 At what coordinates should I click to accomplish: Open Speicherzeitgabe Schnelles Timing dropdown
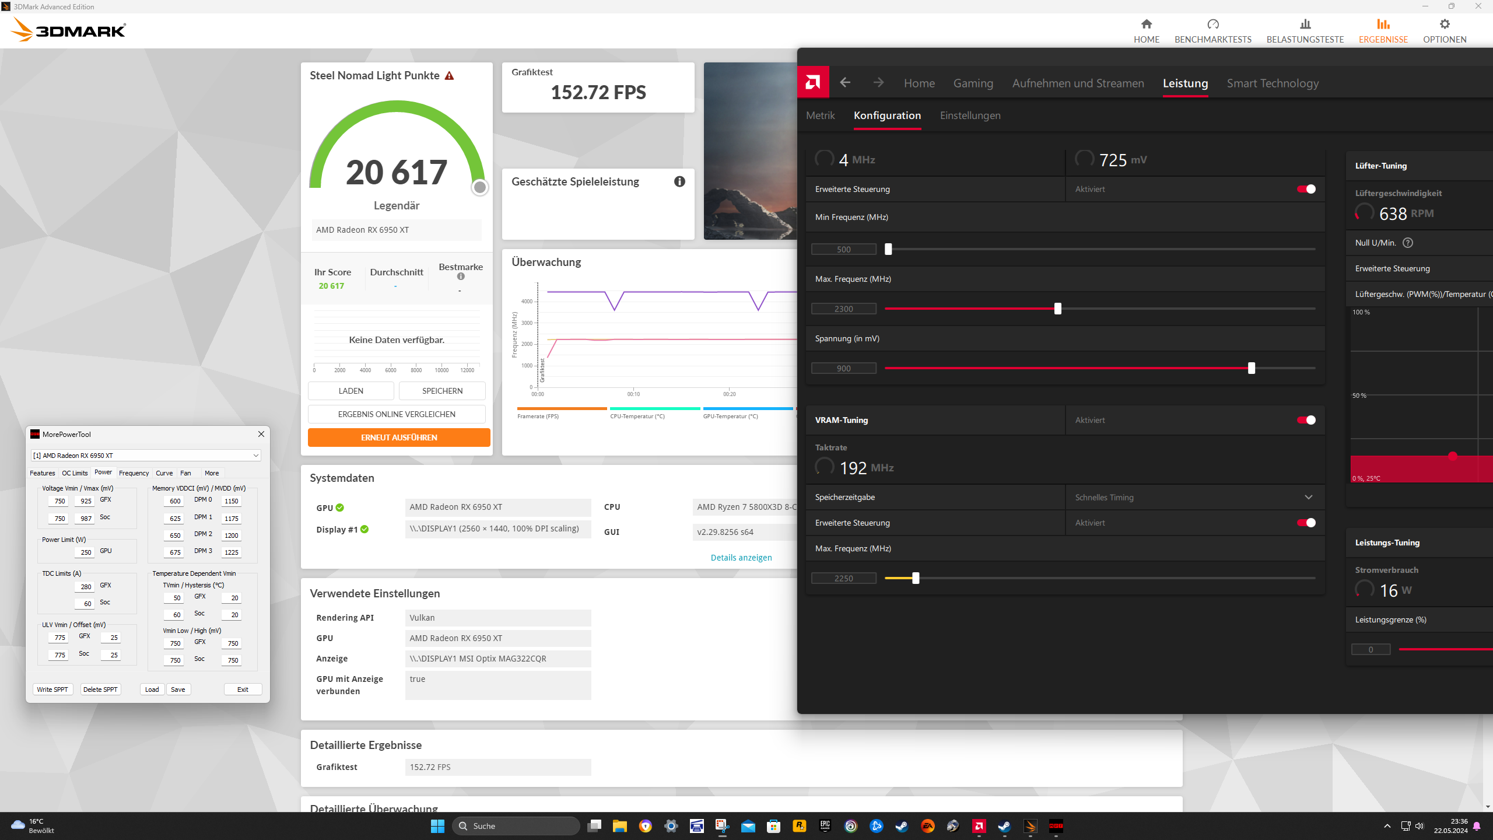click(1308, 497)
